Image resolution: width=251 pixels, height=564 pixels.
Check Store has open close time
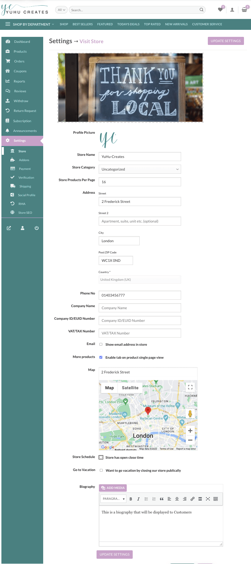coord(101,457)
